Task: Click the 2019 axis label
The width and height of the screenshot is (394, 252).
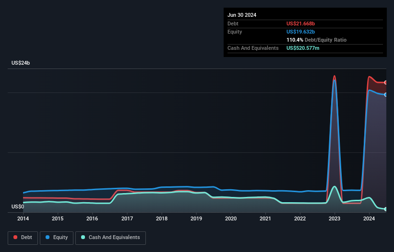Action: (x=196, y=218)
